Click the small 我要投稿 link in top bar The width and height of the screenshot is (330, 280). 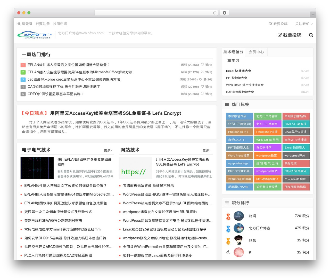(x=278, y=24)
